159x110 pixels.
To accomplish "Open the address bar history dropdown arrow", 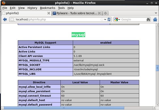I will point(105,19).
